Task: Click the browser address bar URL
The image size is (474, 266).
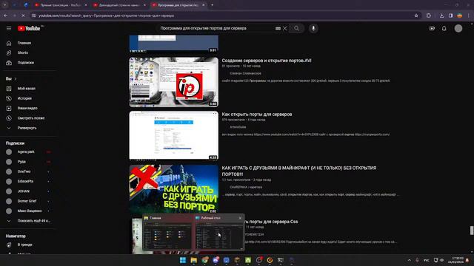Action: (107, 16)
